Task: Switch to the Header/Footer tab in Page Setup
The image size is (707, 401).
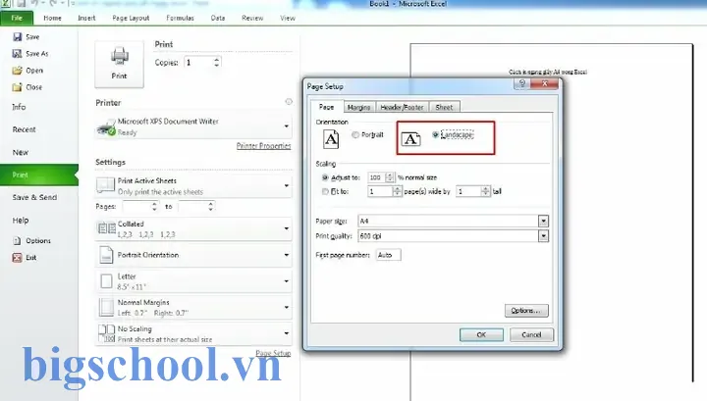Action: coord(402,107)
